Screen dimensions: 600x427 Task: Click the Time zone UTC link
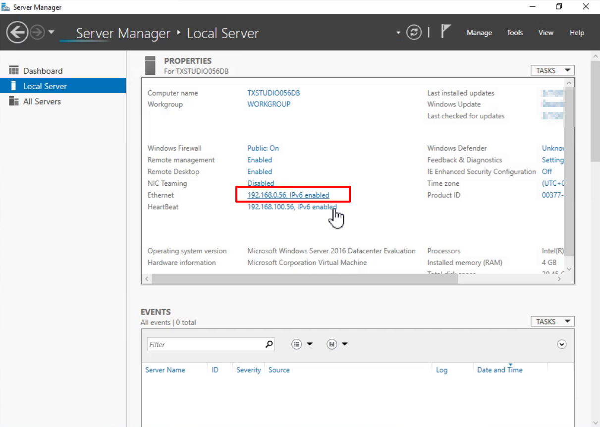pyautogui.click(x=553, y=183)
